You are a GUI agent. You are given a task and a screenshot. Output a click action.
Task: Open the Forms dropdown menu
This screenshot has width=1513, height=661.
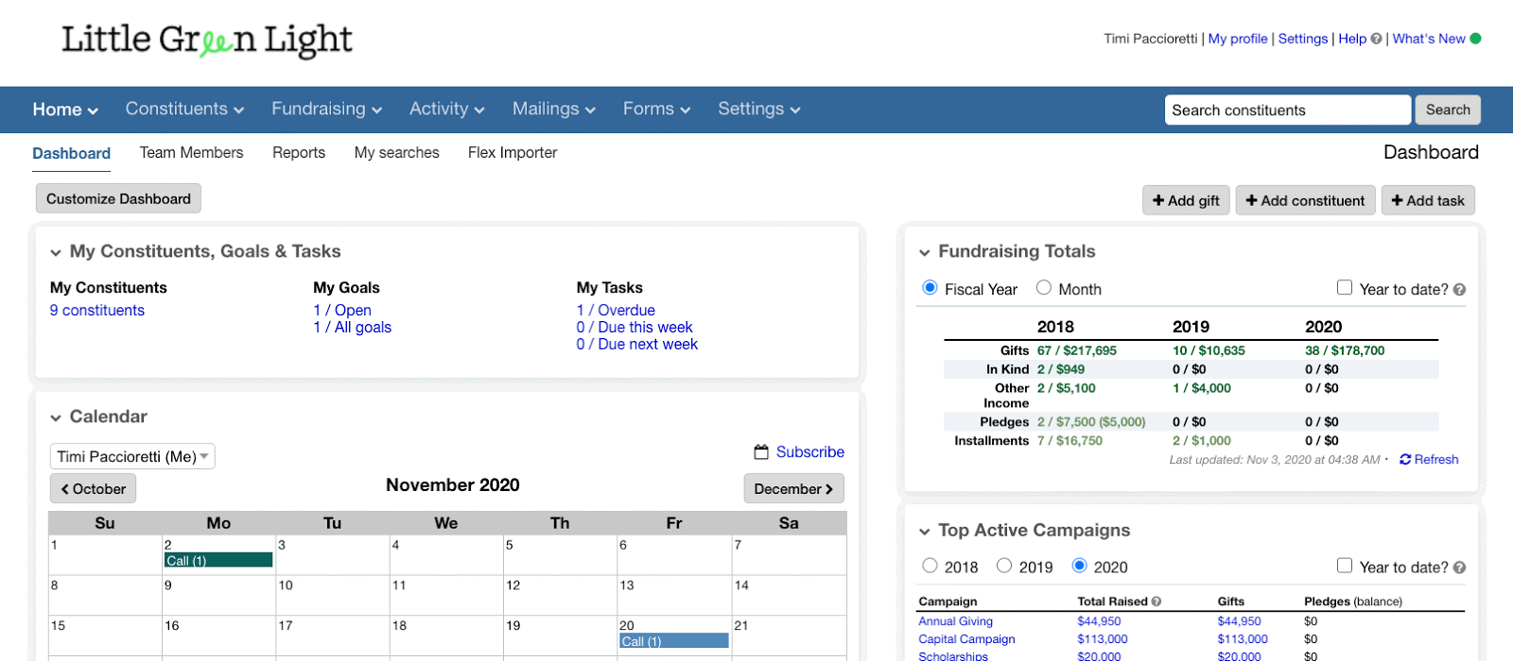pos(657,110)
